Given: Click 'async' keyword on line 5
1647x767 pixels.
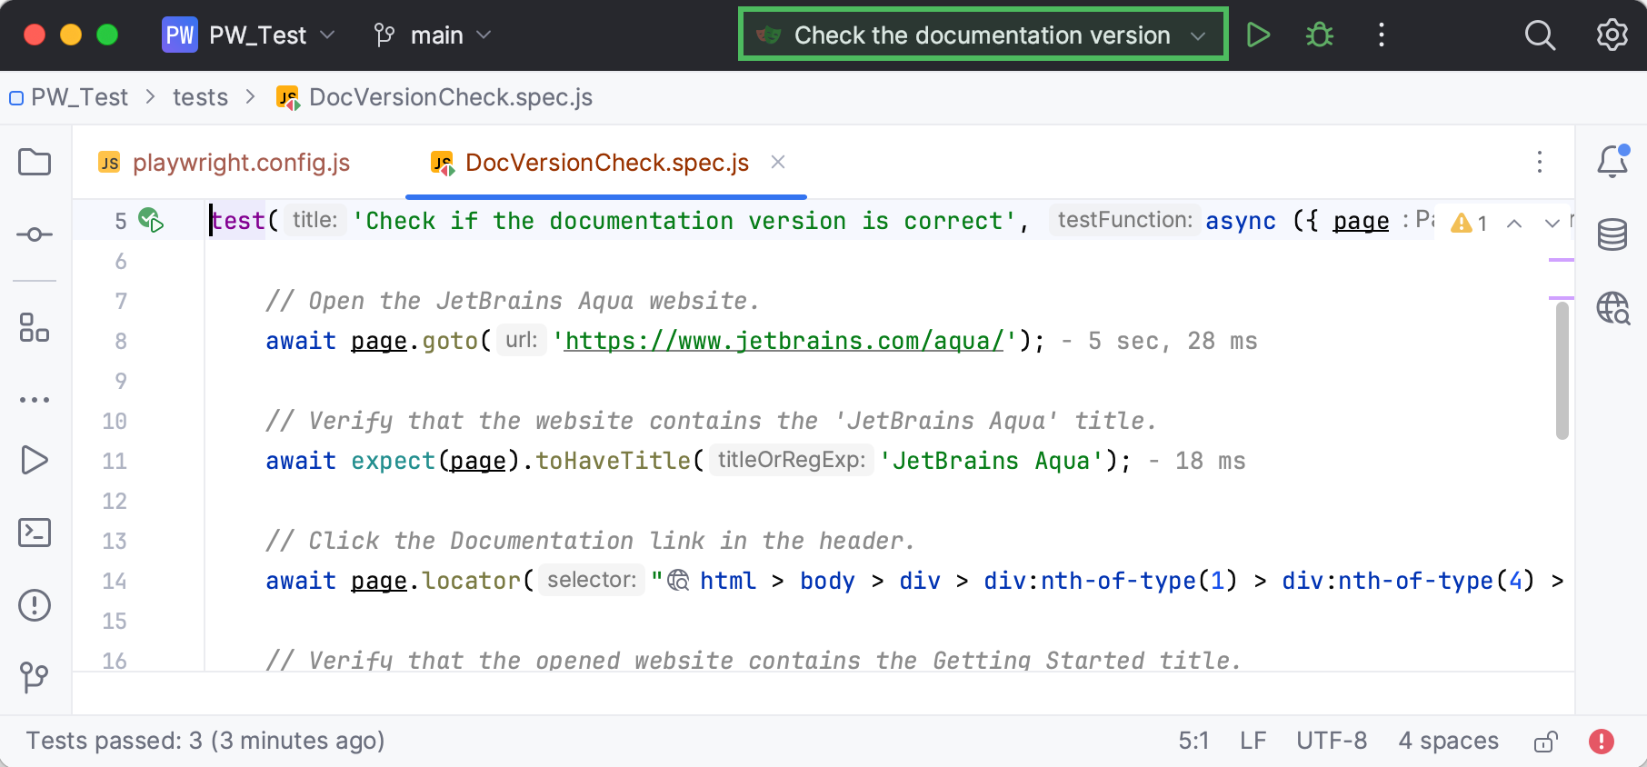Looking at the screenshot, I should point(1241,221).
